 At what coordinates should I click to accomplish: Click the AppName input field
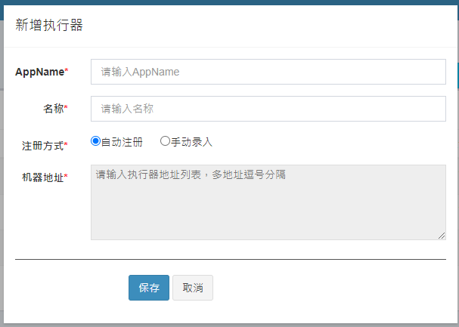(x=268, y=72)
